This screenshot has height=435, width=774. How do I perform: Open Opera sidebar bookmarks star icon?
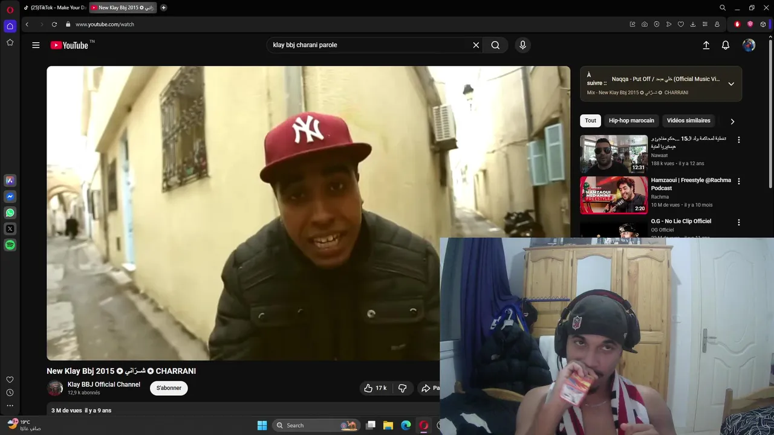pos(10,42)
